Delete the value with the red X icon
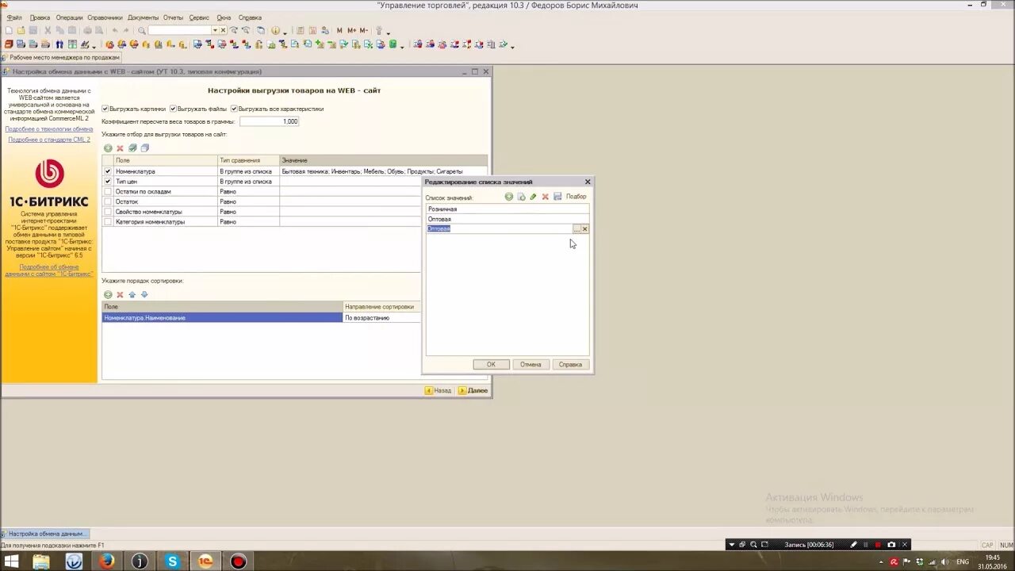This screenshot has width=1015, height=571. [x=545, y=197]
